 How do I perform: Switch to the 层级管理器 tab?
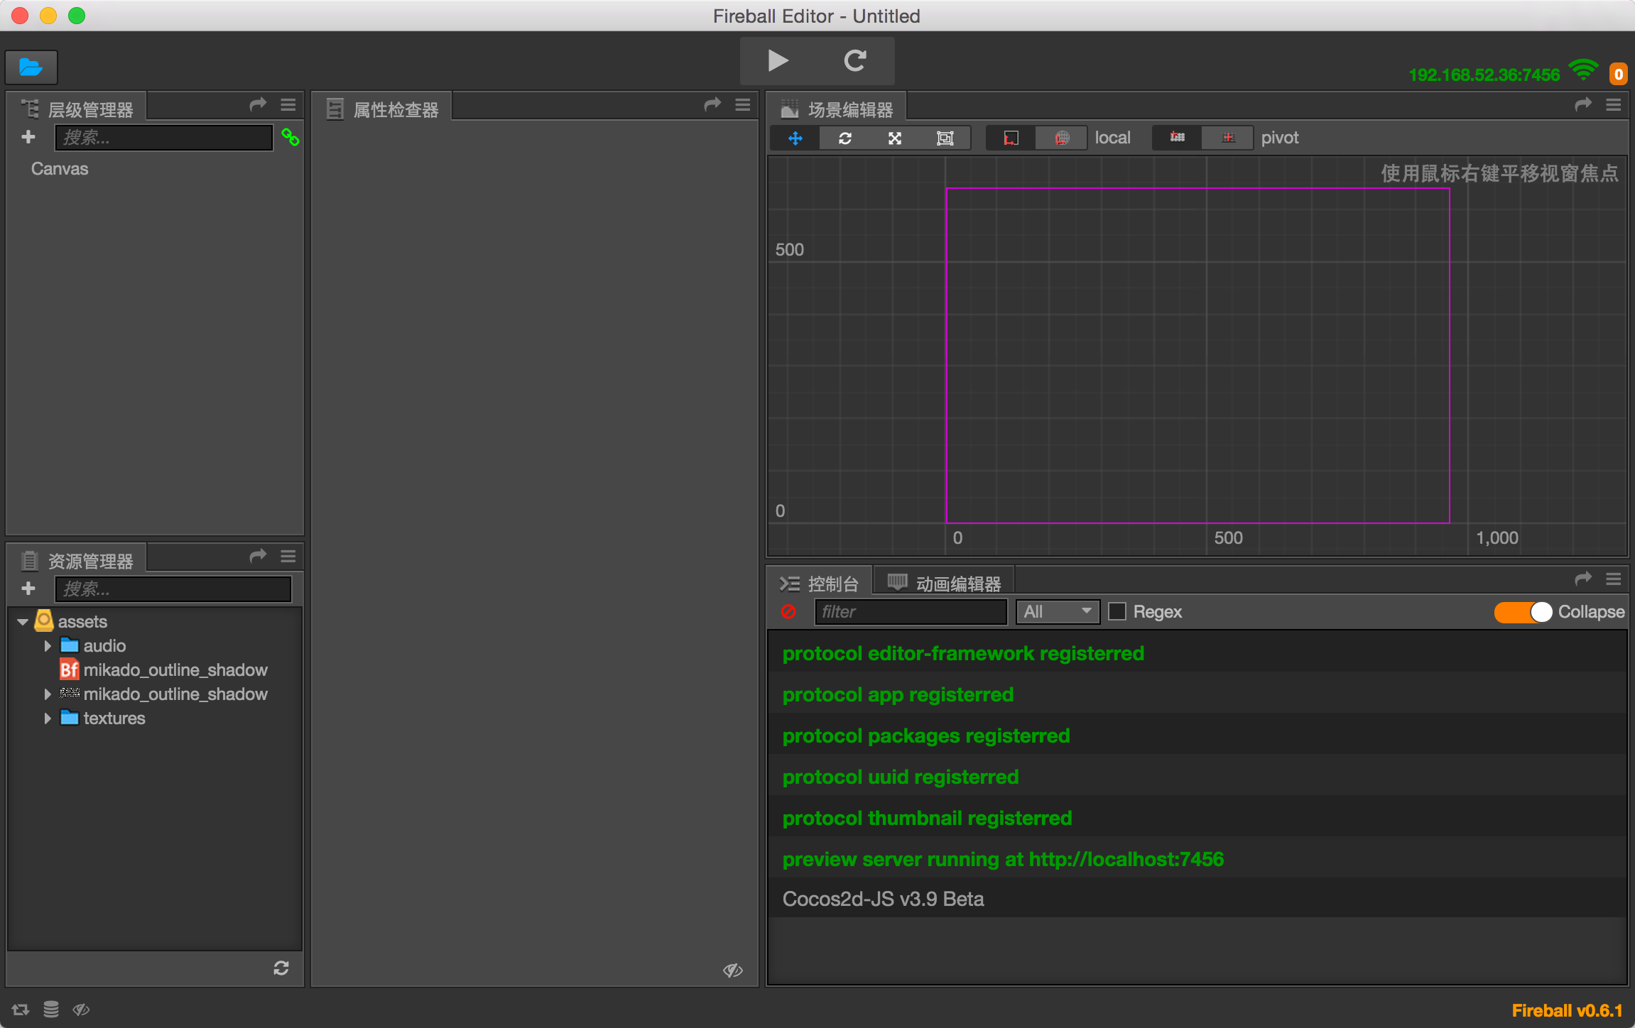(77, 109)
